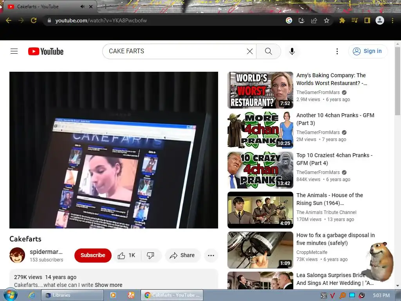401x301 pixels.
Task: Open Windows Media Player taskbar icon
Action: coord(113,295)
